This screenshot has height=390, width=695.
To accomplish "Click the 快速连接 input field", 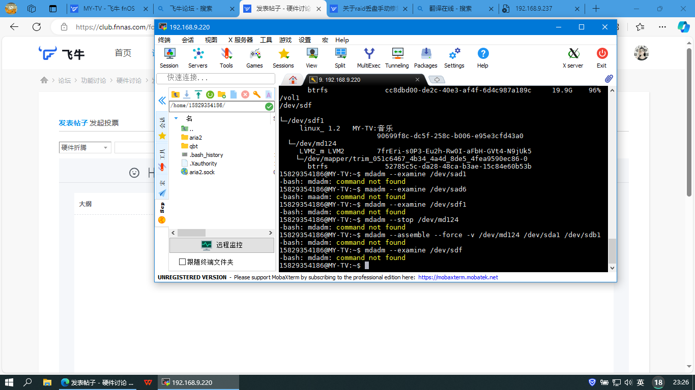I will 215,78.
